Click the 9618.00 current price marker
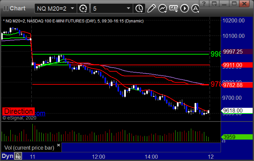 (x=237, y=111)
